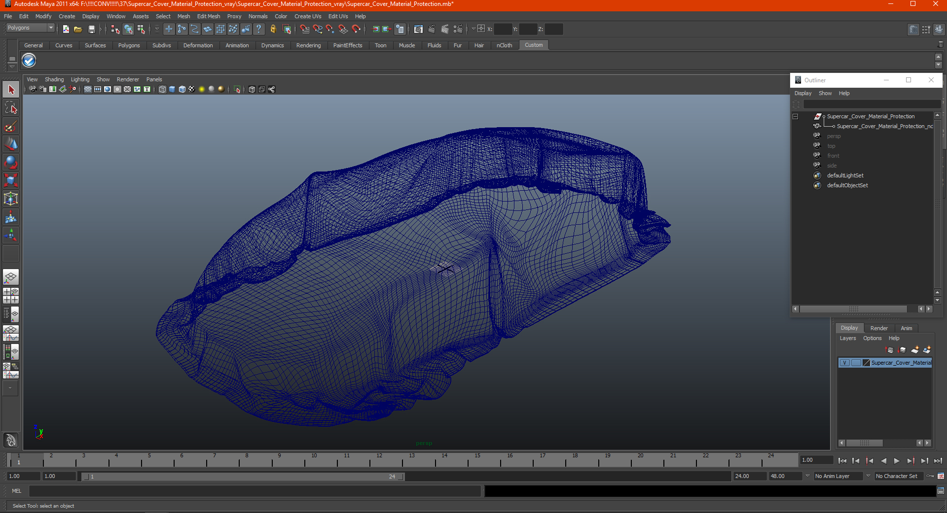This screenshot has height=513, width=947.
Task: Open Options menu in layer editor
Action: [x=872, y=338]
